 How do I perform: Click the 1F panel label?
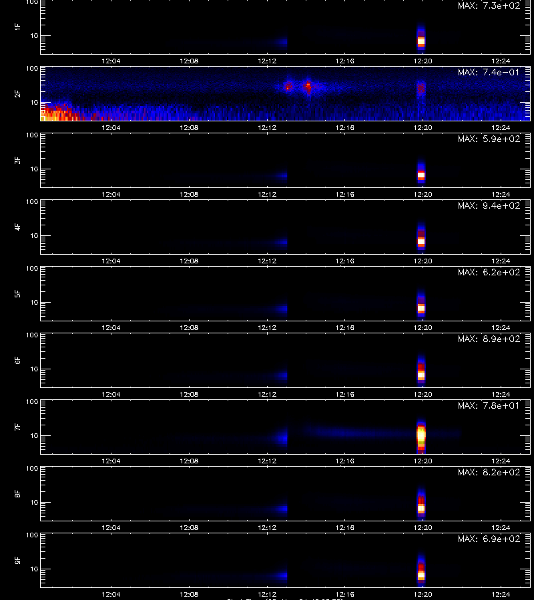(17, 27)
